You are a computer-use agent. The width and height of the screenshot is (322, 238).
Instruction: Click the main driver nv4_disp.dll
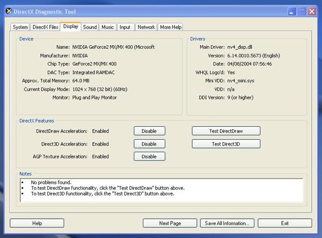[240, 47]
